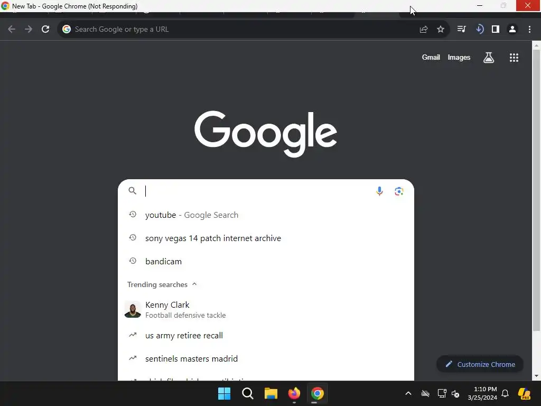Viewport: 541px width, 406px height.
Task: Open the Google apps grid
Action: point(514,58)
